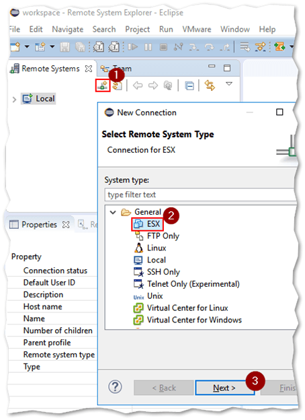Click the Next button in New Connection
Image resolution: width=305 pixels, height=420 pixels.
coord(225,388)
